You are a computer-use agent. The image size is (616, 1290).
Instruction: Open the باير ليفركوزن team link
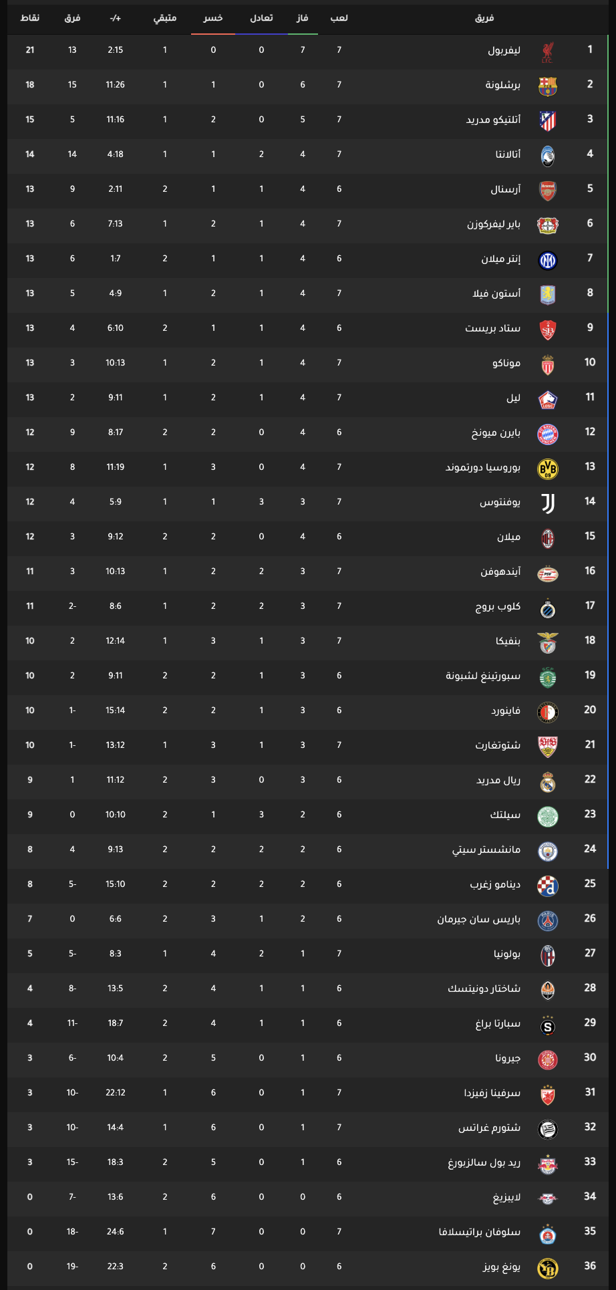click(494, 224)
